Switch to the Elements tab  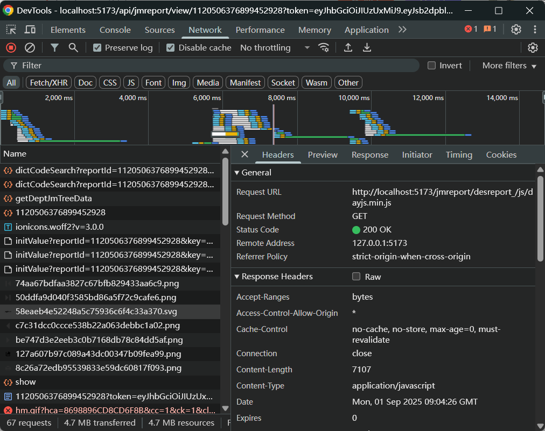68,30
